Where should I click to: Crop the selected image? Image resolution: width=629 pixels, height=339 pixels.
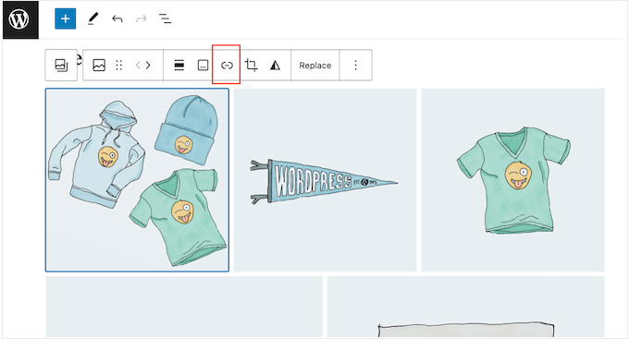click(251, 65)
